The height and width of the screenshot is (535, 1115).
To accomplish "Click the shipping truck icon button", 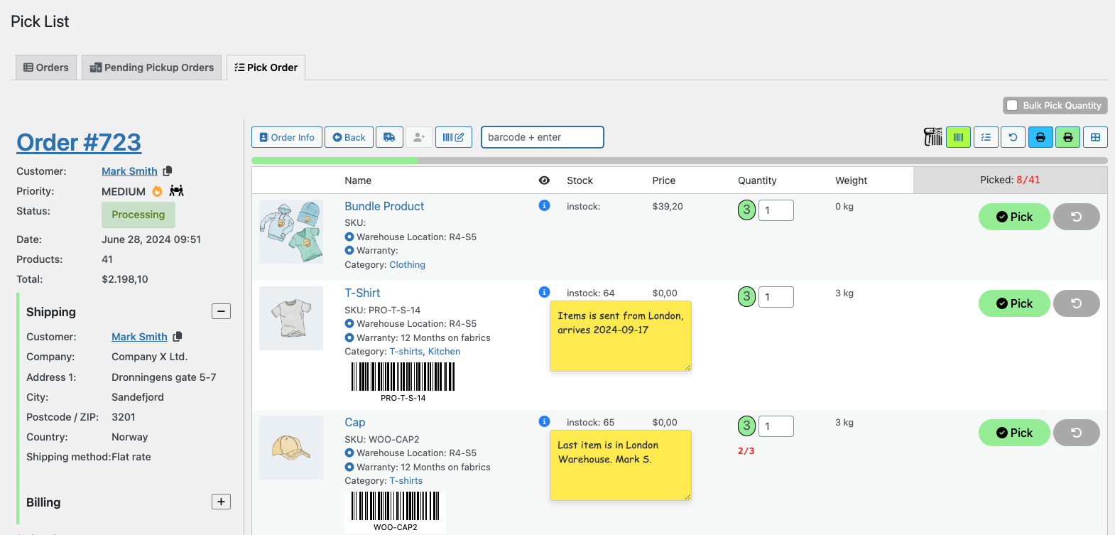I will point(389,137).
